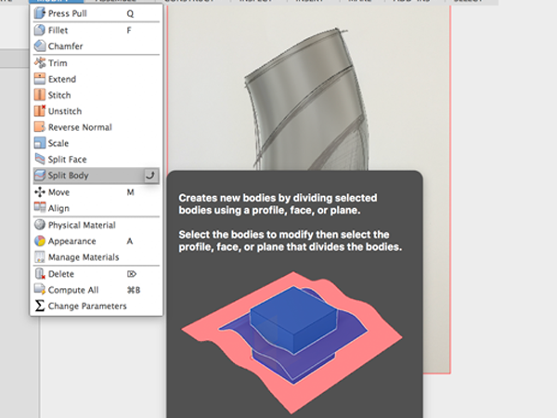
Task: Choose the Fillet menu entry
Action: (x=96, y=31)
